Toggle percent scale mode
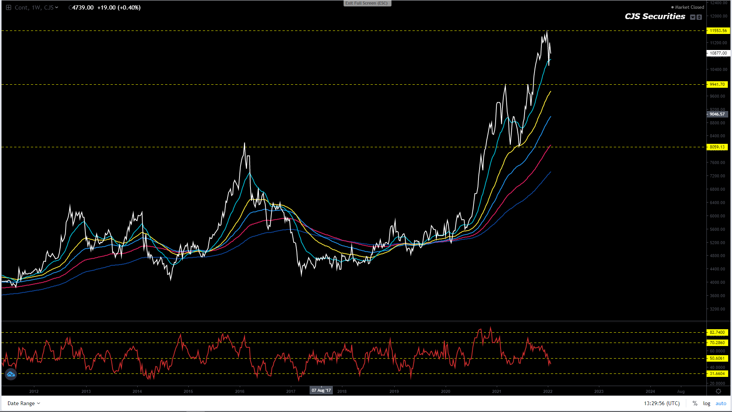The image size is (732, 412). [695, 403]
